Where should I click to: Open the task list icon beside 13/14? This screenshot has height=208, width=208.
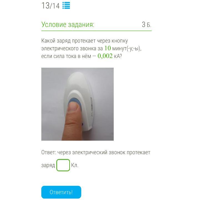(x=66, y=6)
